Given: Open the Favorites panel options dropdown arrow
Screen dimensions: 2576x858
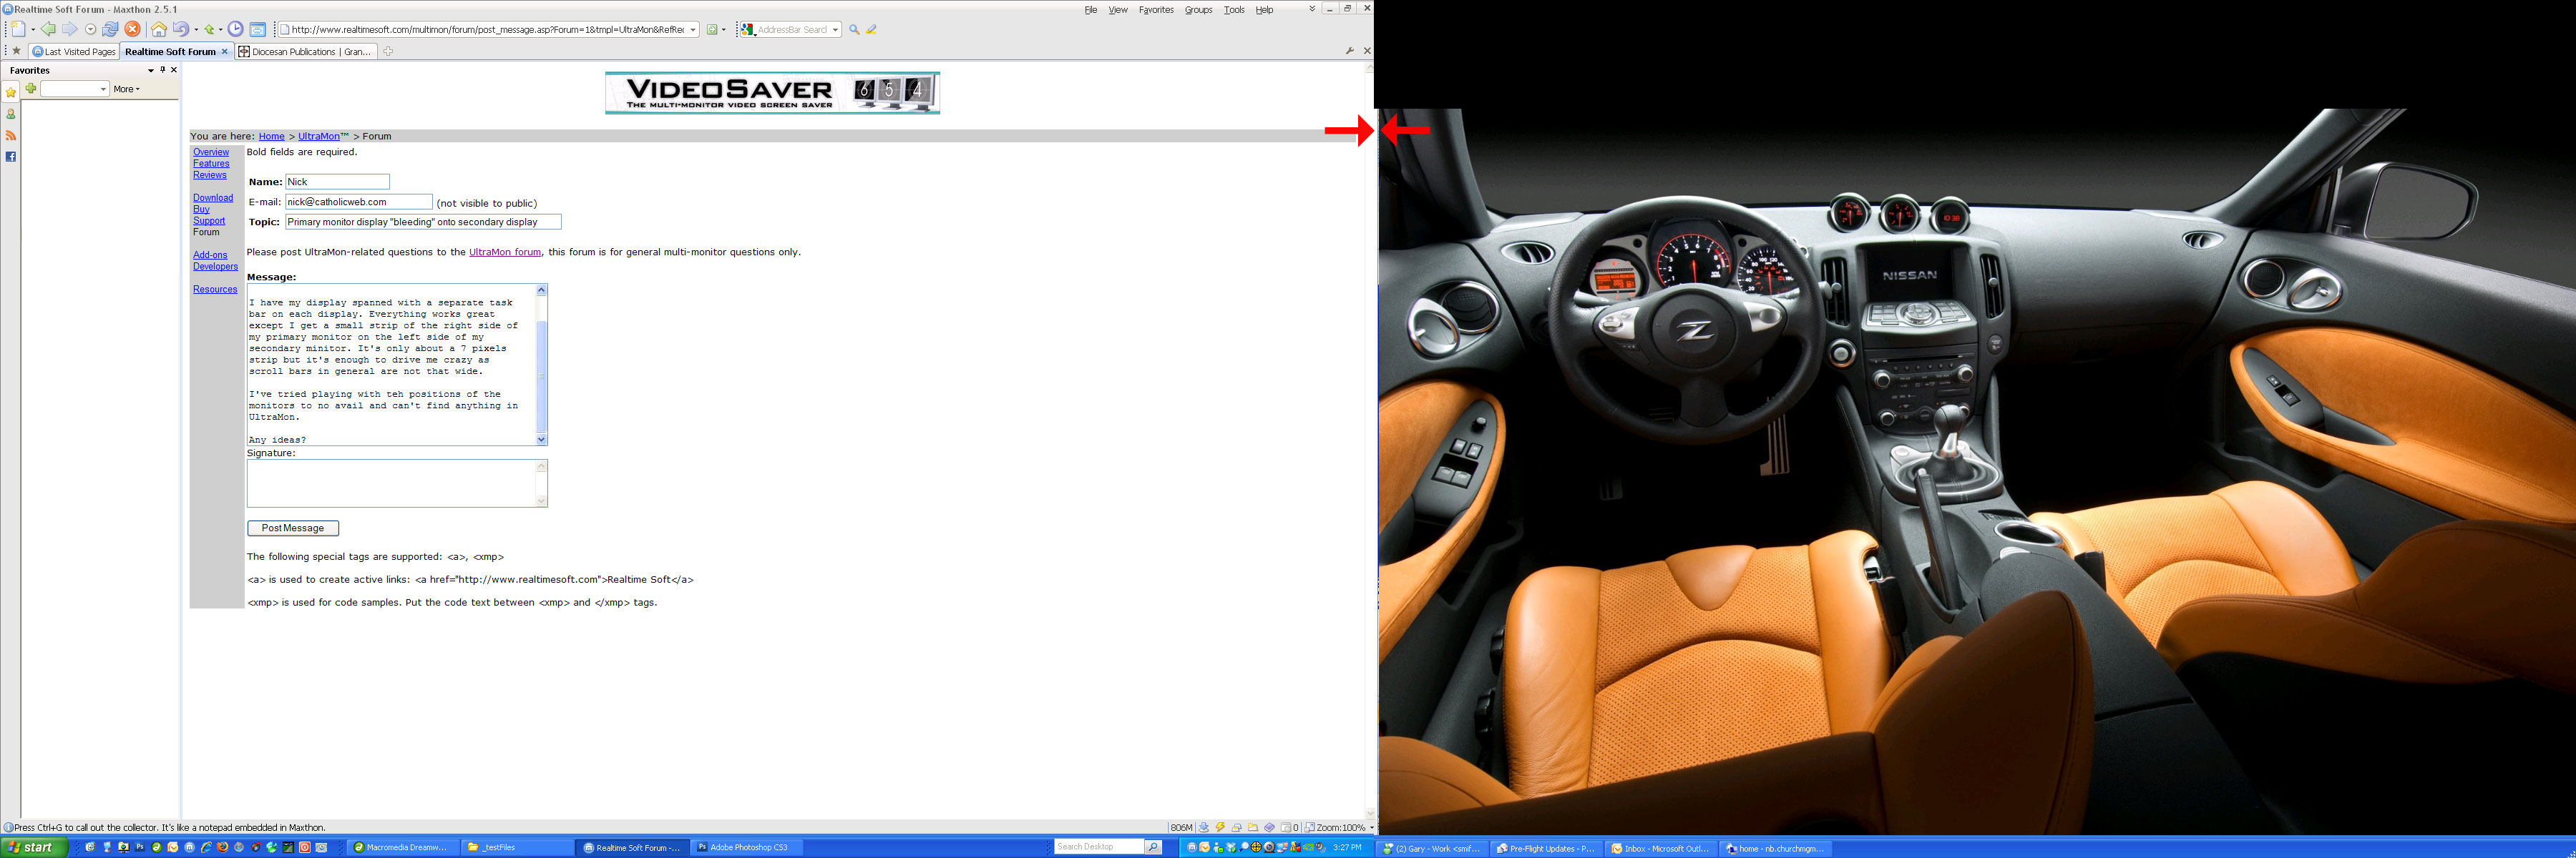Looking at the screenshot, I should 151,70.
